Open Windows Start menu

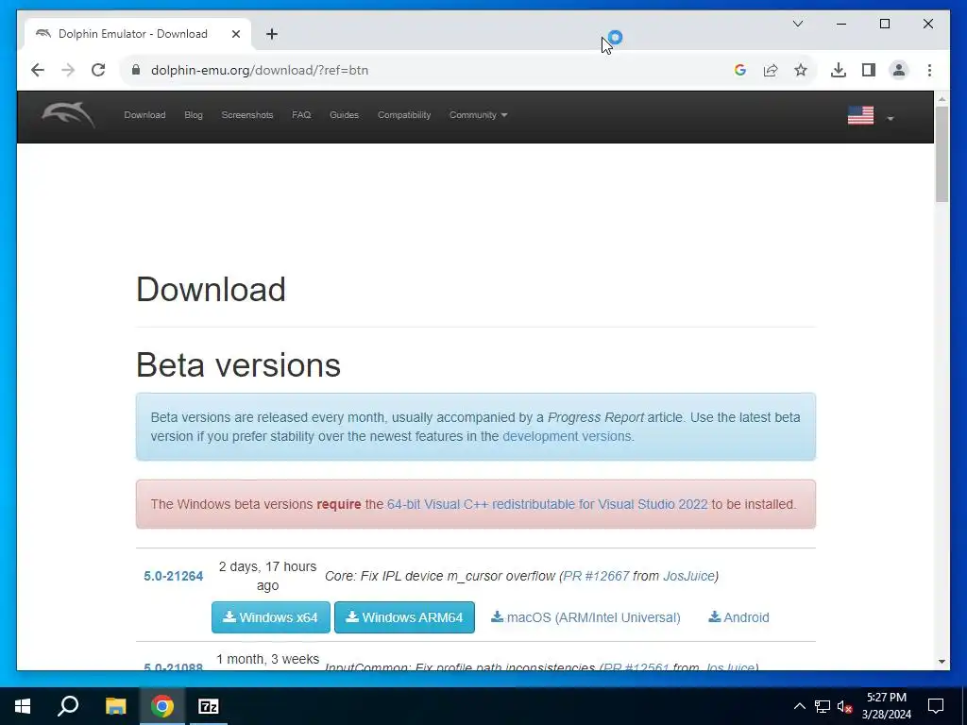click(23, 706)
